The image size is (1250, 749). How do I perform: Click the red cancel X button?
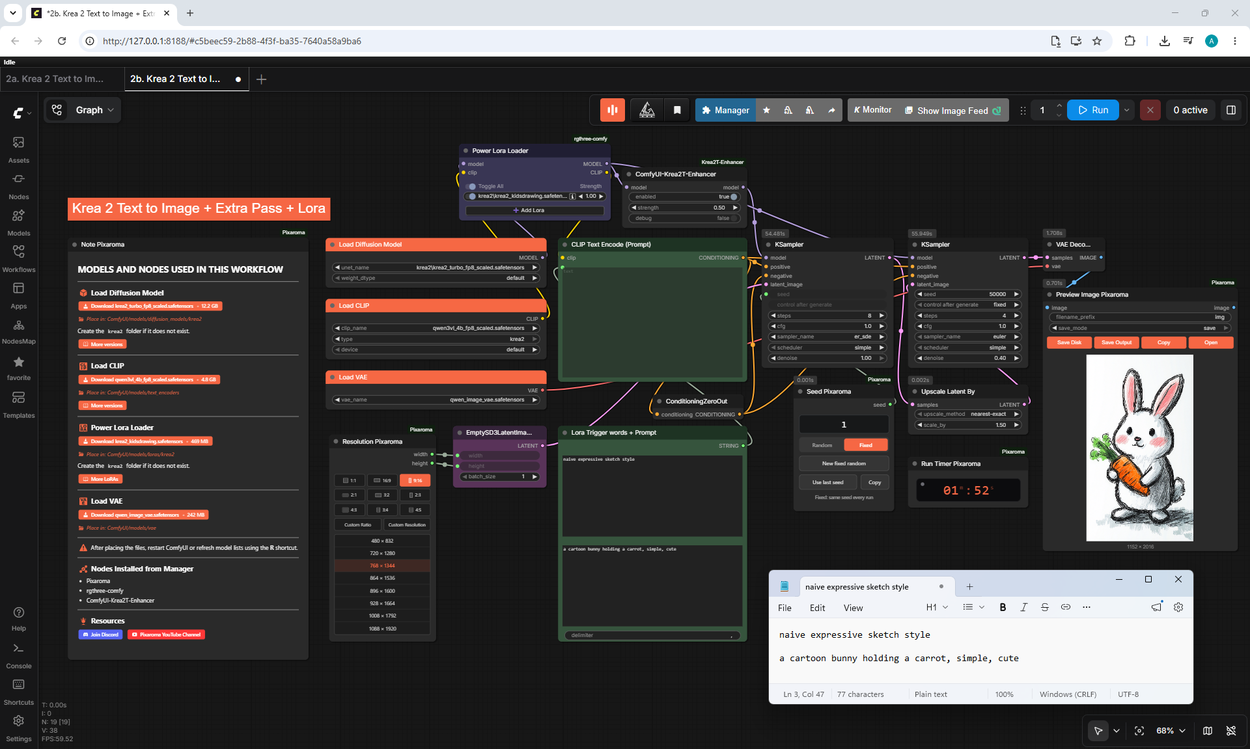(x=1150, y=110)
